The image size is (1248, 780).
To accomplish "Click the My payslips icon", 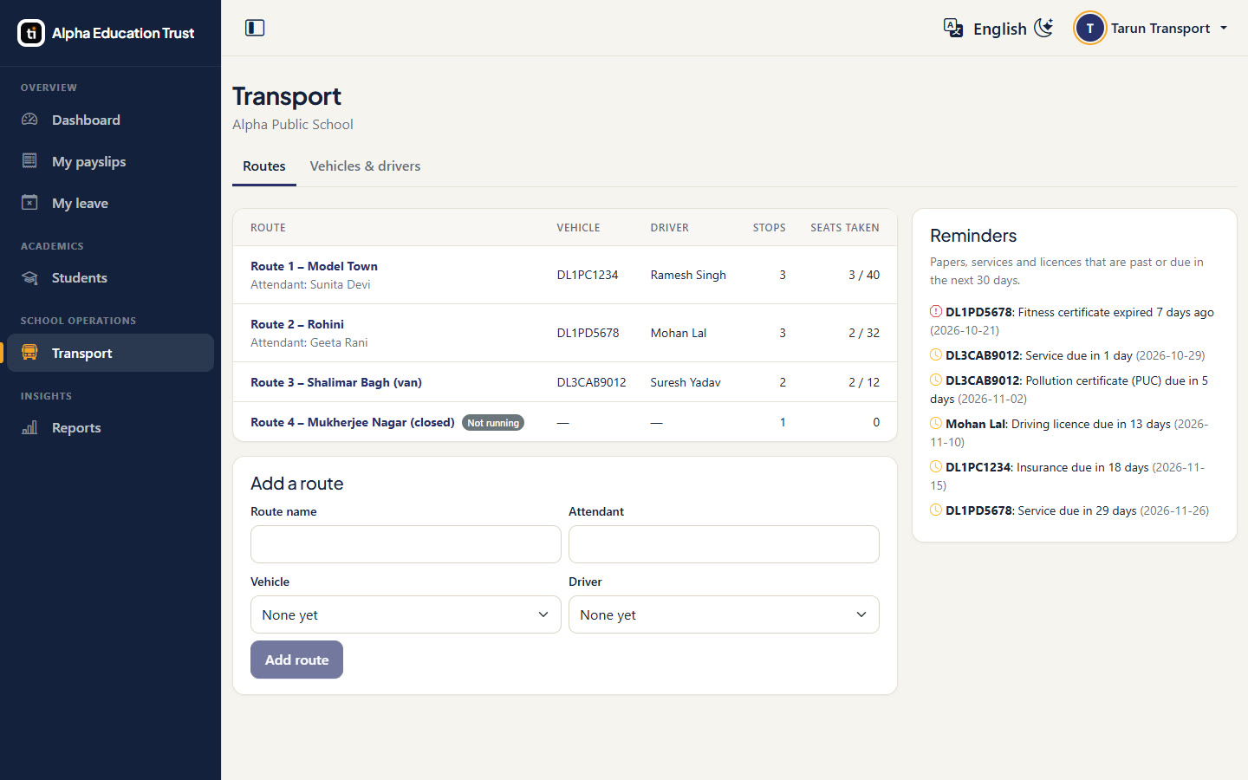I will (x=29, y=161).
